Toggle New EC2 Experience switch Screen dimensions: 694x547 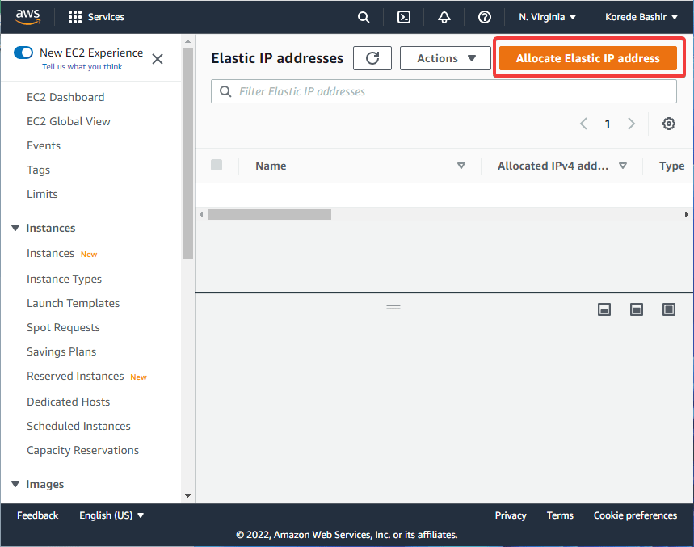23,53
